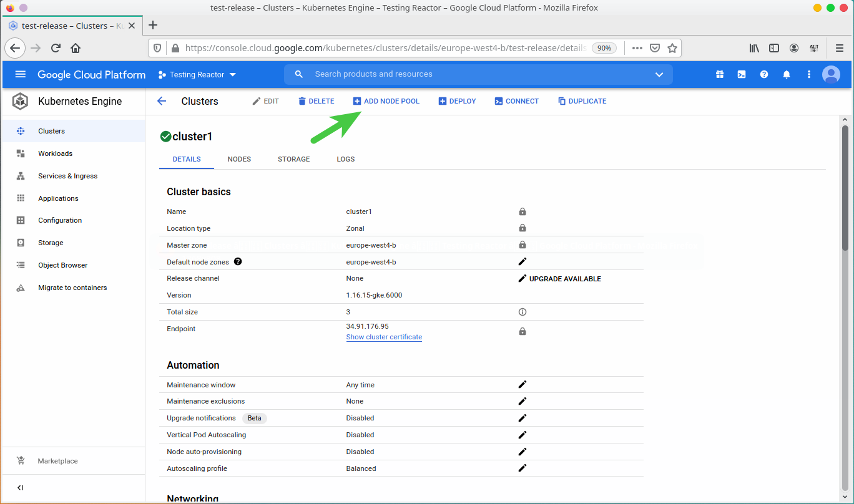Open the user account avatar

pyautogui.click(x=831, y=74)
